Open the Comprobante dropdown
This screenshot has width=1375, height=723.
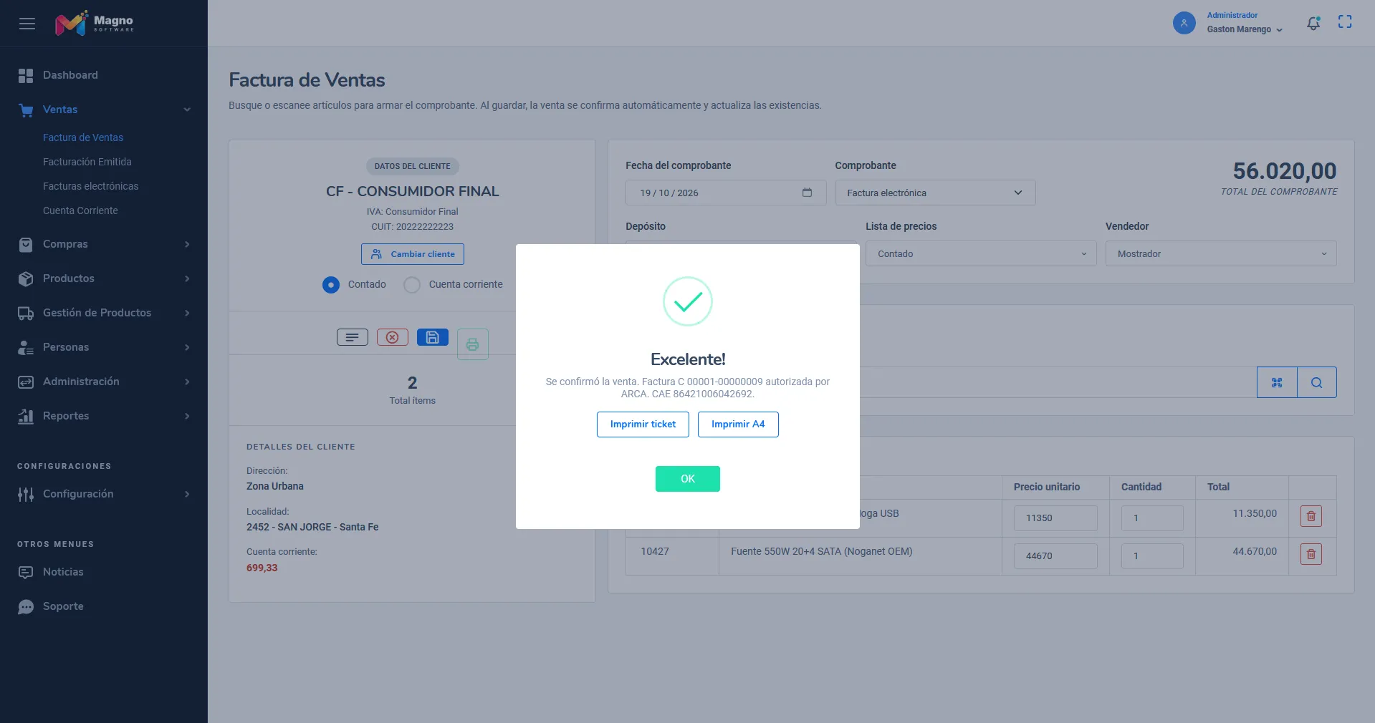tap(935, 193)
